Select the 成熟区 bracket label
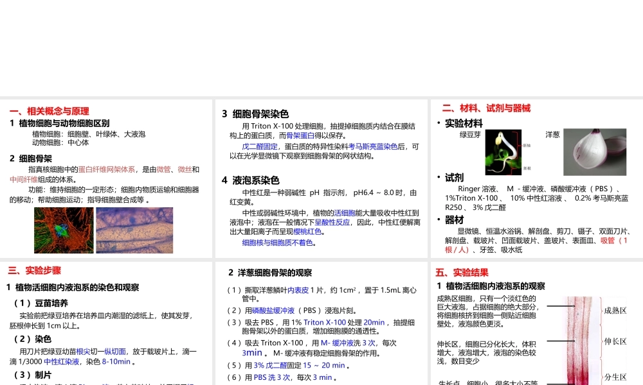 (616, 311)
